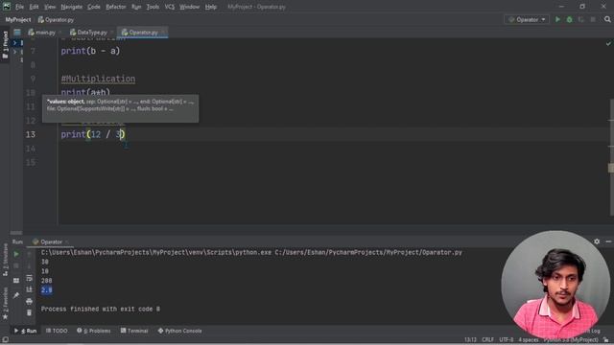Open Search Everywhere magnifier icon
The width and height of the screenshot is (614, 345).
(607, 19)
